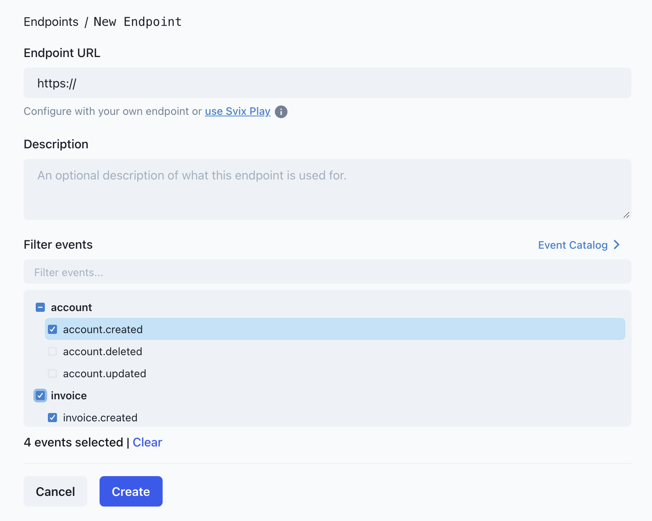This screenshot has width=652, height=521.
Task: Click the description box resize grip
Action: click(x=627, y=215)
